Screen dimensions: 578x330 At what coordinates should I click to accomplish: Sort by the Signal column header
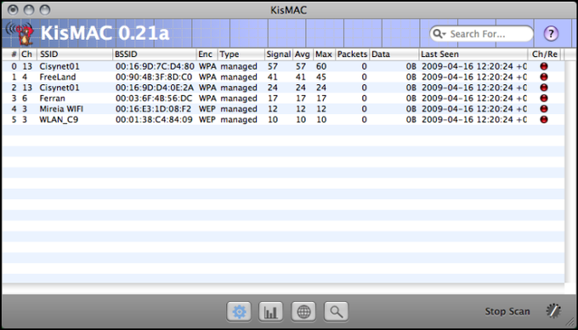279,54
